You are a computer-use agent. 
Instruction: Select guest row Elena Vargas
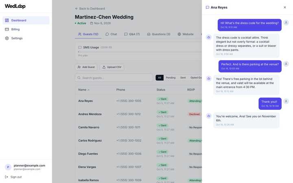138,167
